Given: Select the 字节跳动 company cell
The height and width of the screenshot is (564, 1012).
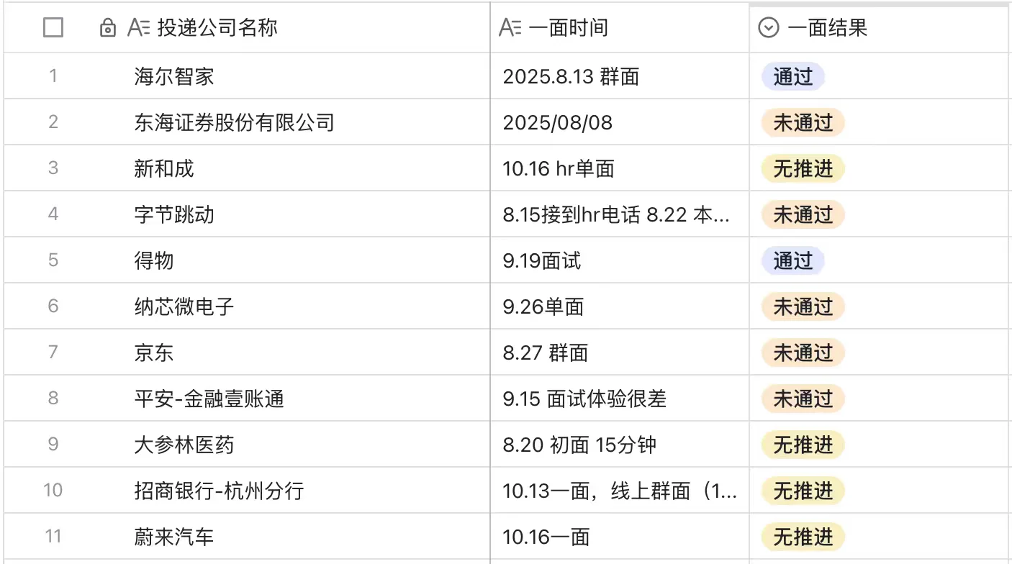Looking at the screenshot, I should [x=174, y=214].
